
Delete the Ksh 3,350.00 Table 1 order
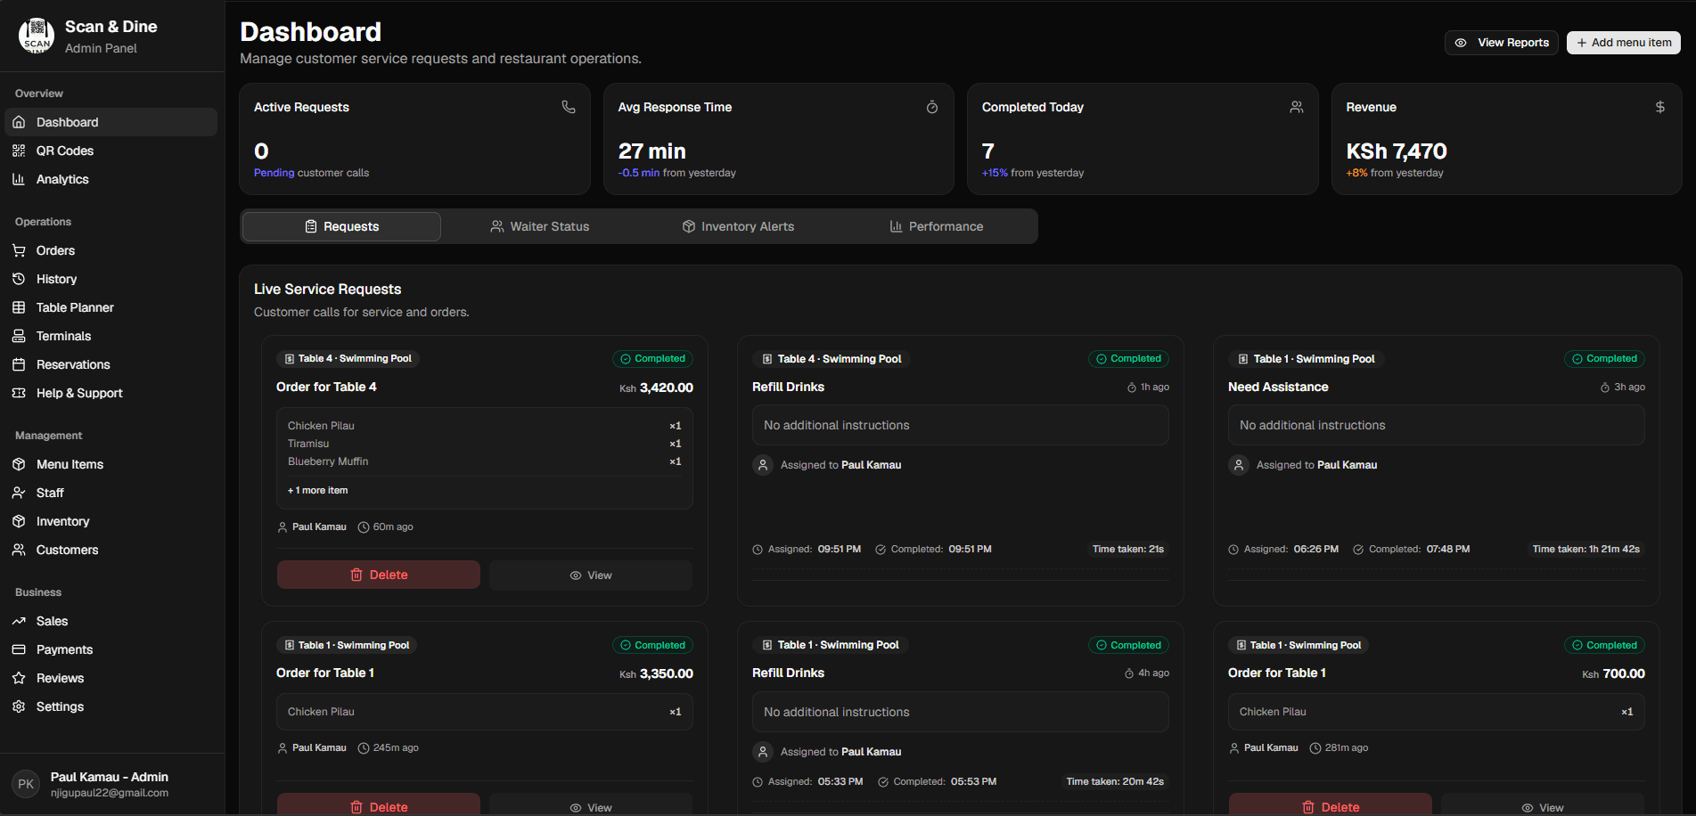(379, 806)
